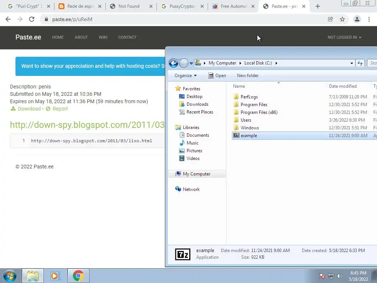Image resolution: width=377 pixels, height=283 pixels.
Task: Click My Computer in the address breadcrumb
Action: (222, 63)
